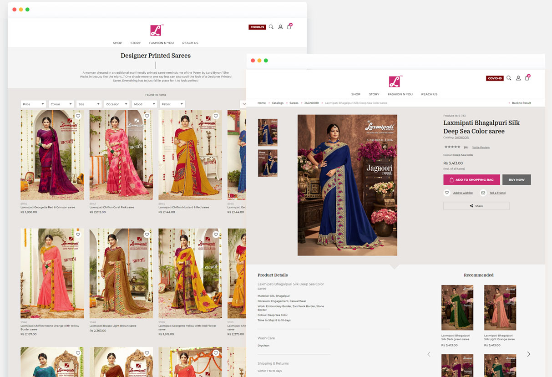Click the Write Review link
Image resolution: width=552 pixels, height=377 pixels.
(481, 147)
